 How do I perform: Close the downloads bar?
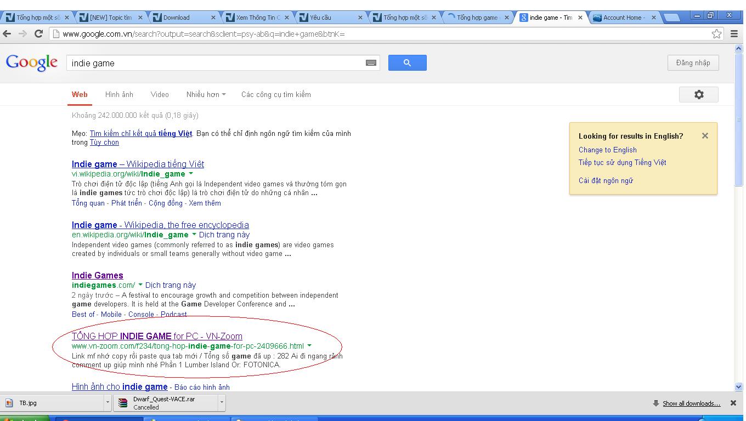(733, 403)
